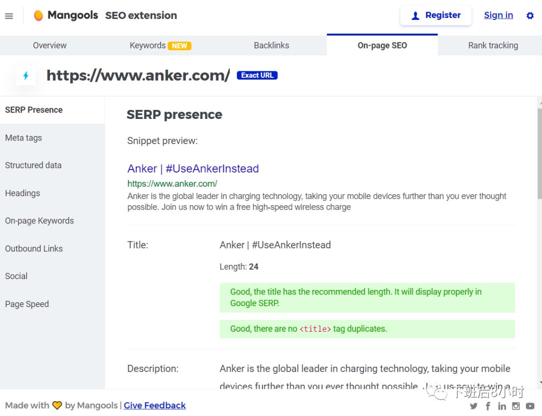This screenshot has height=416, width=542.
Task: Open Mangools Instagram page icon
Action: click(x=516, y=406)
